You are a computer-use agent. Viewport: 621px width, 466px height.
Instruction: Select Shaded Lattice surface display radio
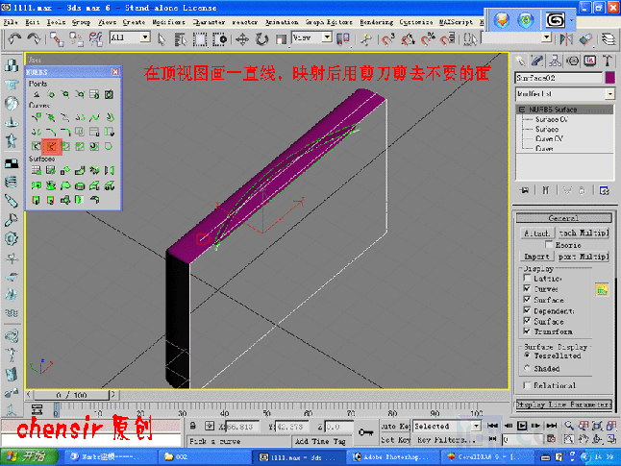pos(527,368)
